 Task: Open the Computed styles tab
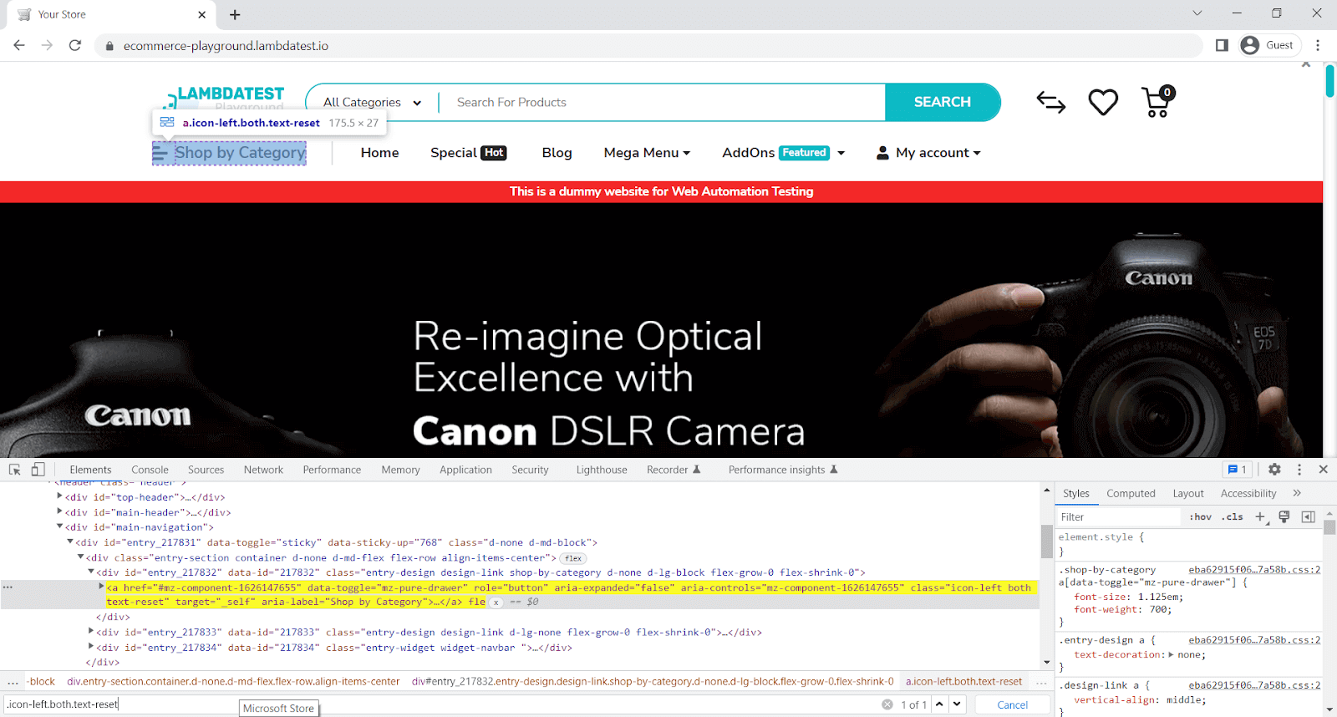[1131, 493]
